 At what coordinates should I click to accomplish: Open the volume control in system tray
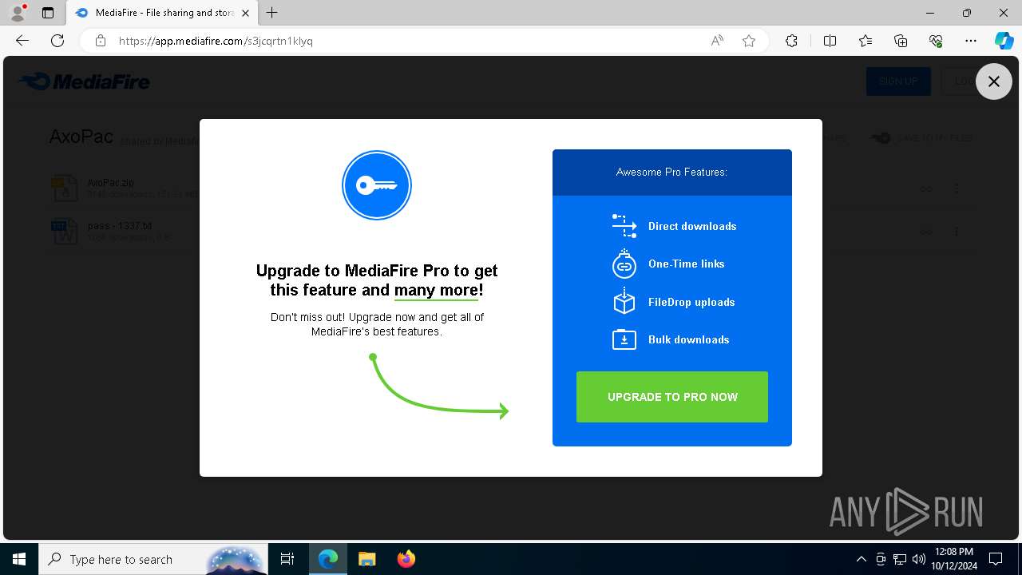point(919,559)
